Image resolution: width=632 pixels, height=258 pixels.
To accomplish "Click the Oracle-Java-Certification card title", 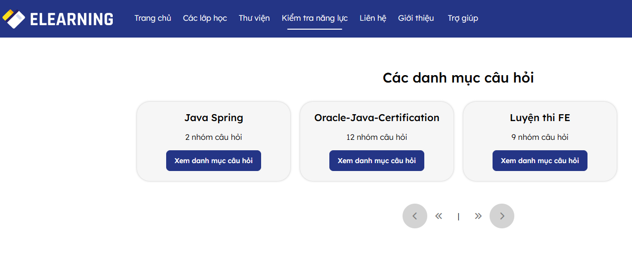I will click(x=377, y=118).
